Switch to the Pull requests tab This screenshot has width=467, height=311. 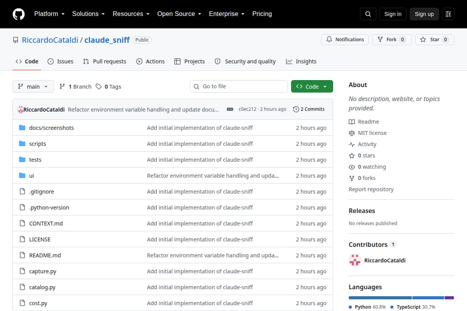(105, 61)
